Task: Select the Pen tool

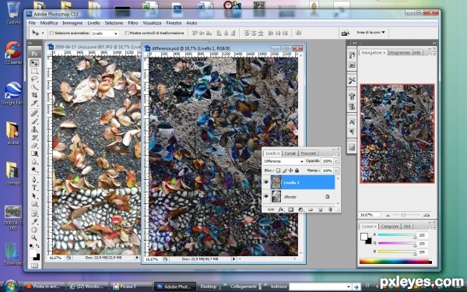Action: (x=34, y=180)
